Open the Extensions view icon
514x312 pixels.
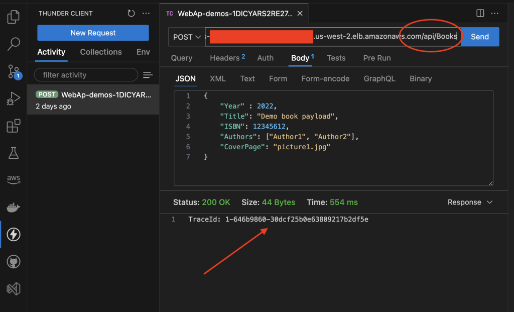click(x=13, y=126)
